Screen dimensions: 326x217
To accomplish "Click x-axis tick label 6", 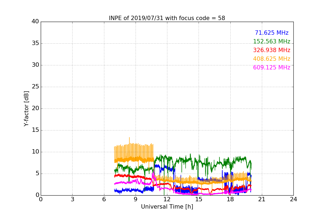I will pos(104,199).
